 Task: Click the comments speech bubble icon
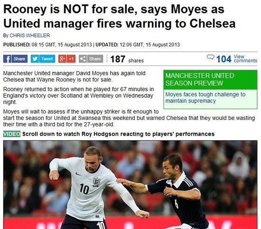210,57
